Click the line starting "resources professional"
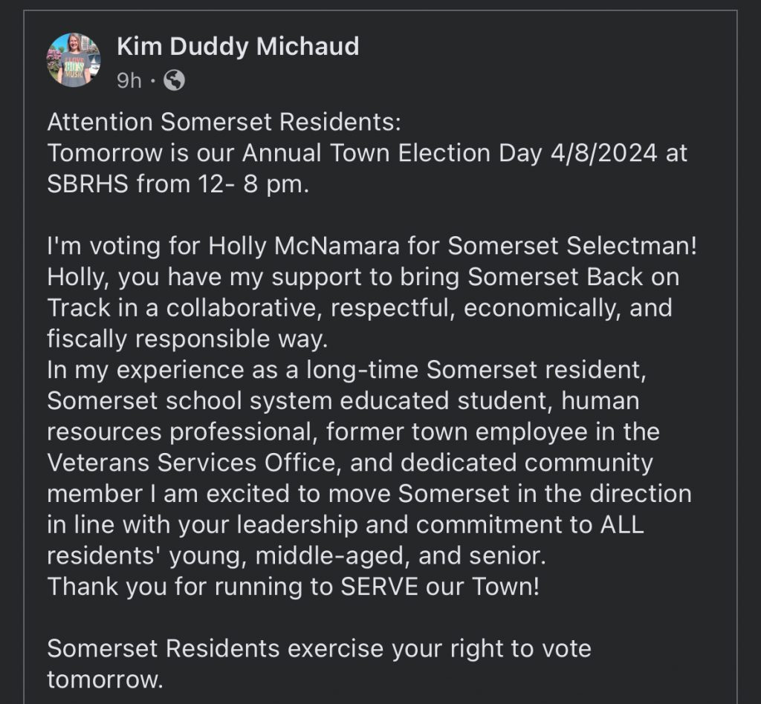 coord(353,431)
